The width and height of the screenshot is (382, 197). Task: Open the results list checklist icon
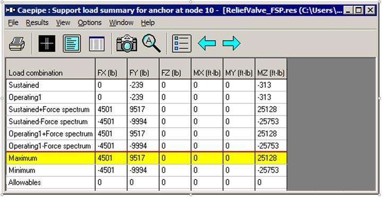[x=182, y=43]
